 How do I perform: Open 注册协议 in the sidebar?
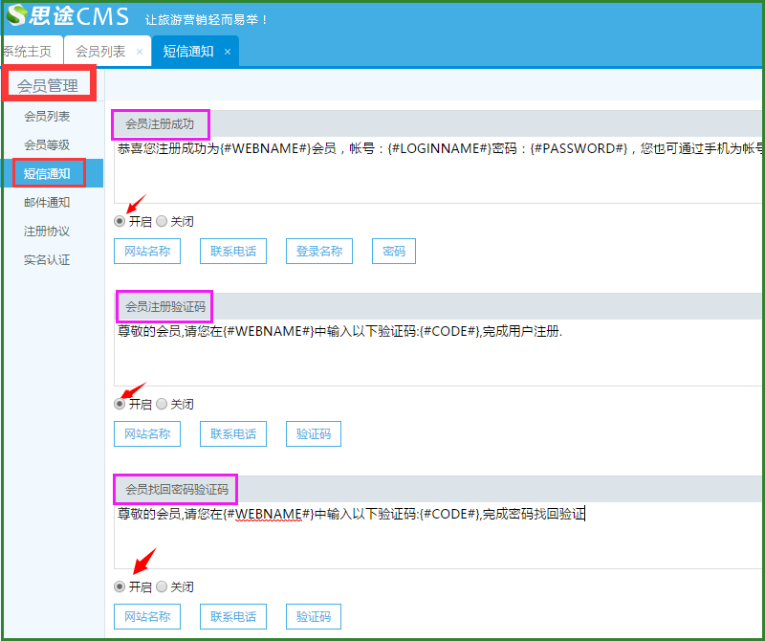point(47,231)
